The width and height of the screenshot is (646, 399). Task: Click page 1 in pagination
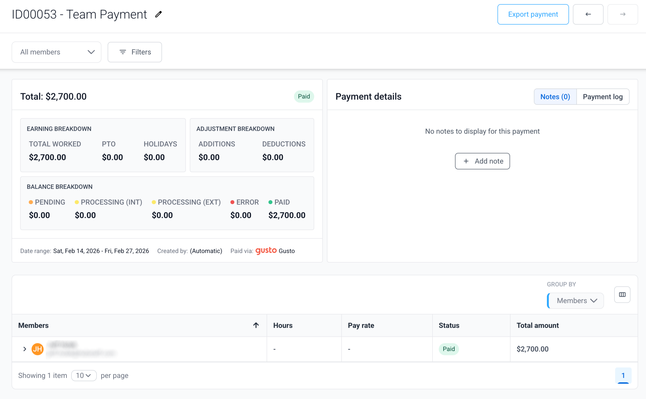[x=623, y=375]
